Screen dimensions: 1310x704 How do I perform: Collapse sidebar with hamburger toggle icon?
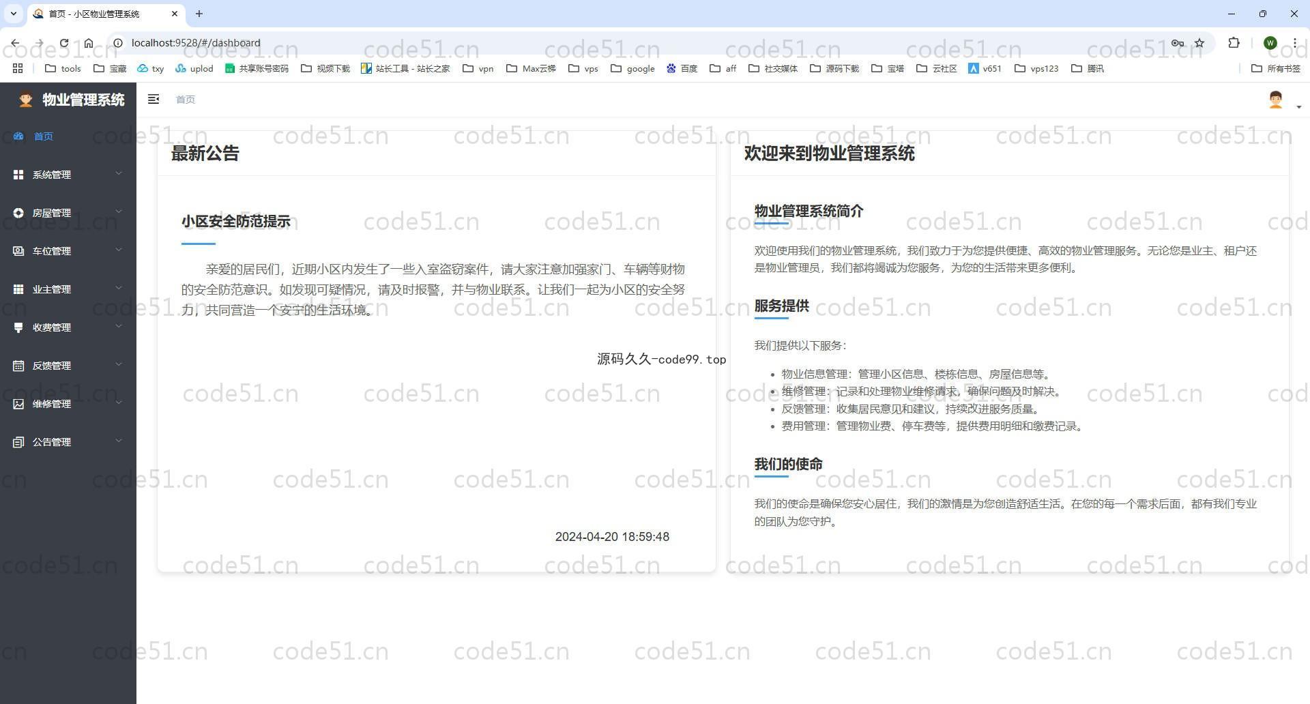pos(154,100)
